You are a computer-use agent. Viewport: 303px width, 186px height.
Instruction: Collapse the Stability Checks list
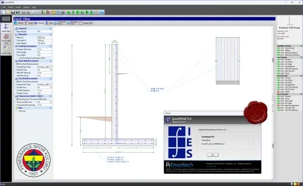tap(301, 46)
